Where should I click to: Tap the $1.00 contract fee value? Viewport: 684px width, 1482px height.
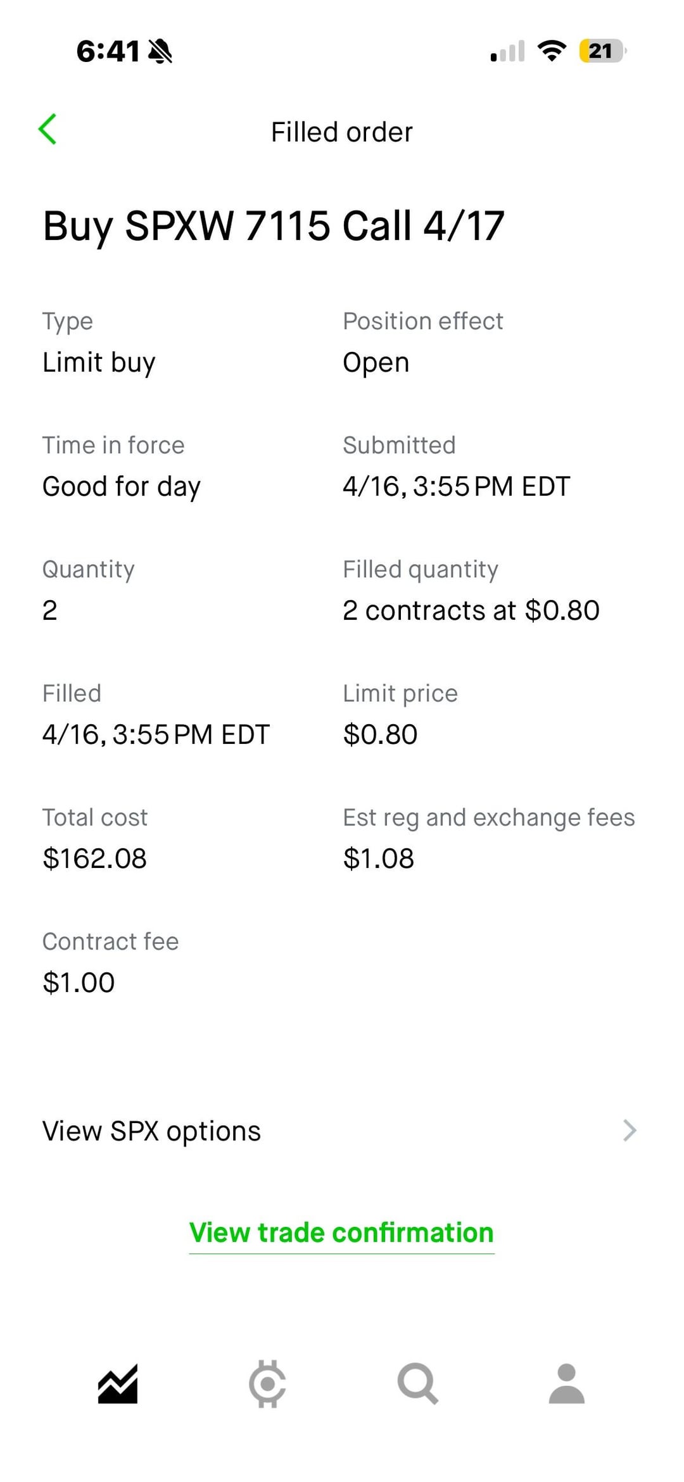tap(79, 983)
